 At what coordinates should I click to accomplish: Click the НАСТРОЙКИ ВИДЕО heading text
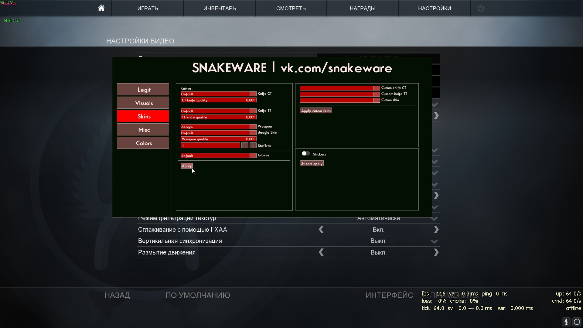tap(140, 41)
